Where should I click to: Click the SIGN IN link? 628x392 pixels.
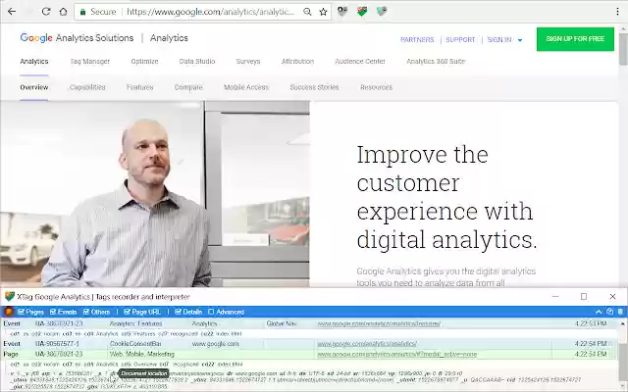499,39
